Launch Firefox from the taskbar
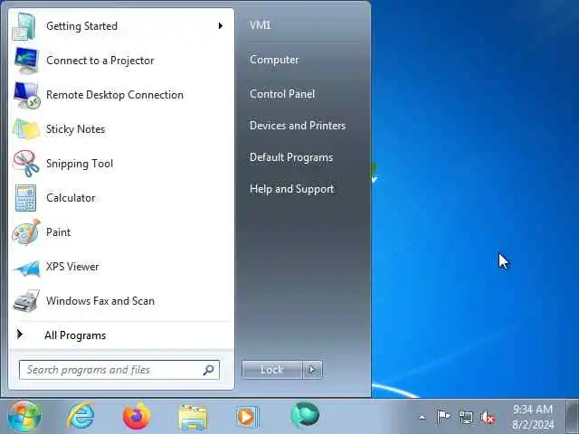579x434 pixels. click(x=137, y=416)
